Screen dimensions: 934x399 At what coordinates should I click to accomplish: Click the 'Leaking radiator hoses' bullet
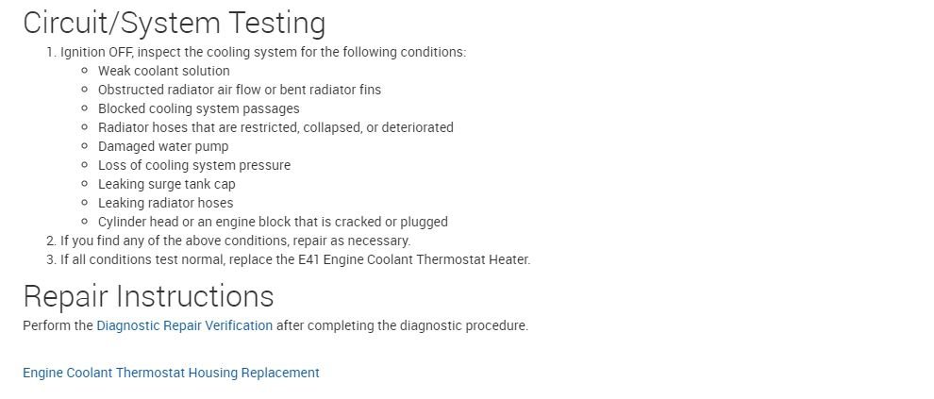[x=165, y=203]
